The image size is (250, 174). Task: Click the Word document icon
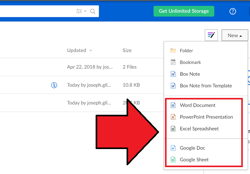click(173, 105)
